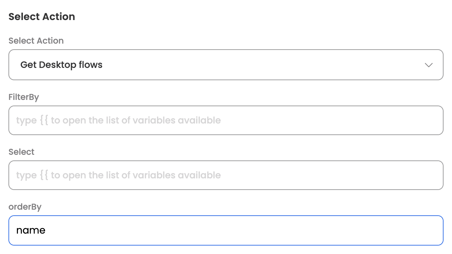452x254 pixels.
Task: Click the orderBy input field
Action: click(225, 230)
